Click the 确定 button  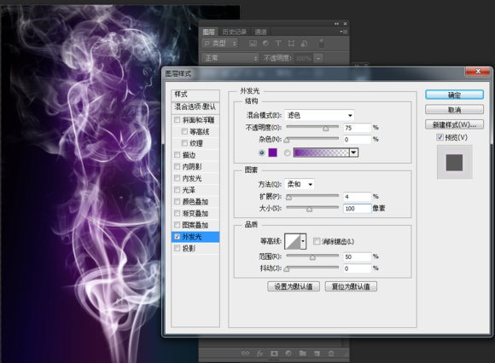click(x=454, y=95)
